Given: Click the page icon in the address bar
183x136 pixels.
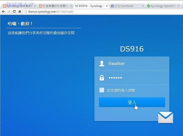Looking at the screenshot, I should pyautogui.click(x=26, y=11).
